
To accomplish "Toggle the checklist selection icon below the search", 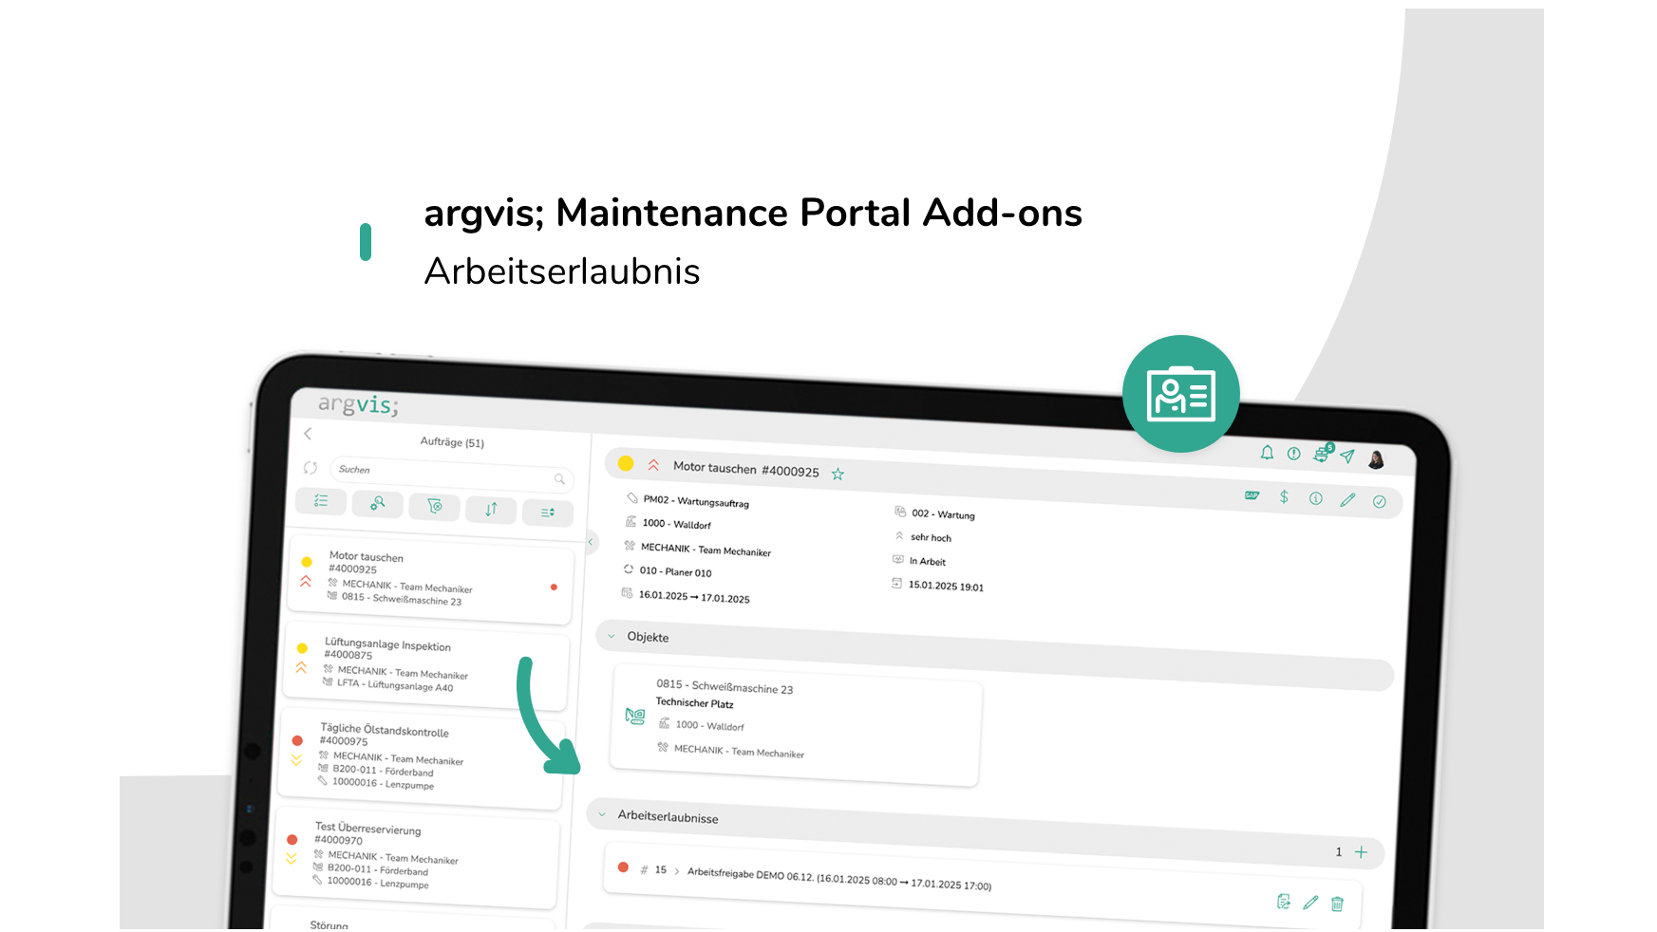I will pyautogui.click(x=321, y=500).
